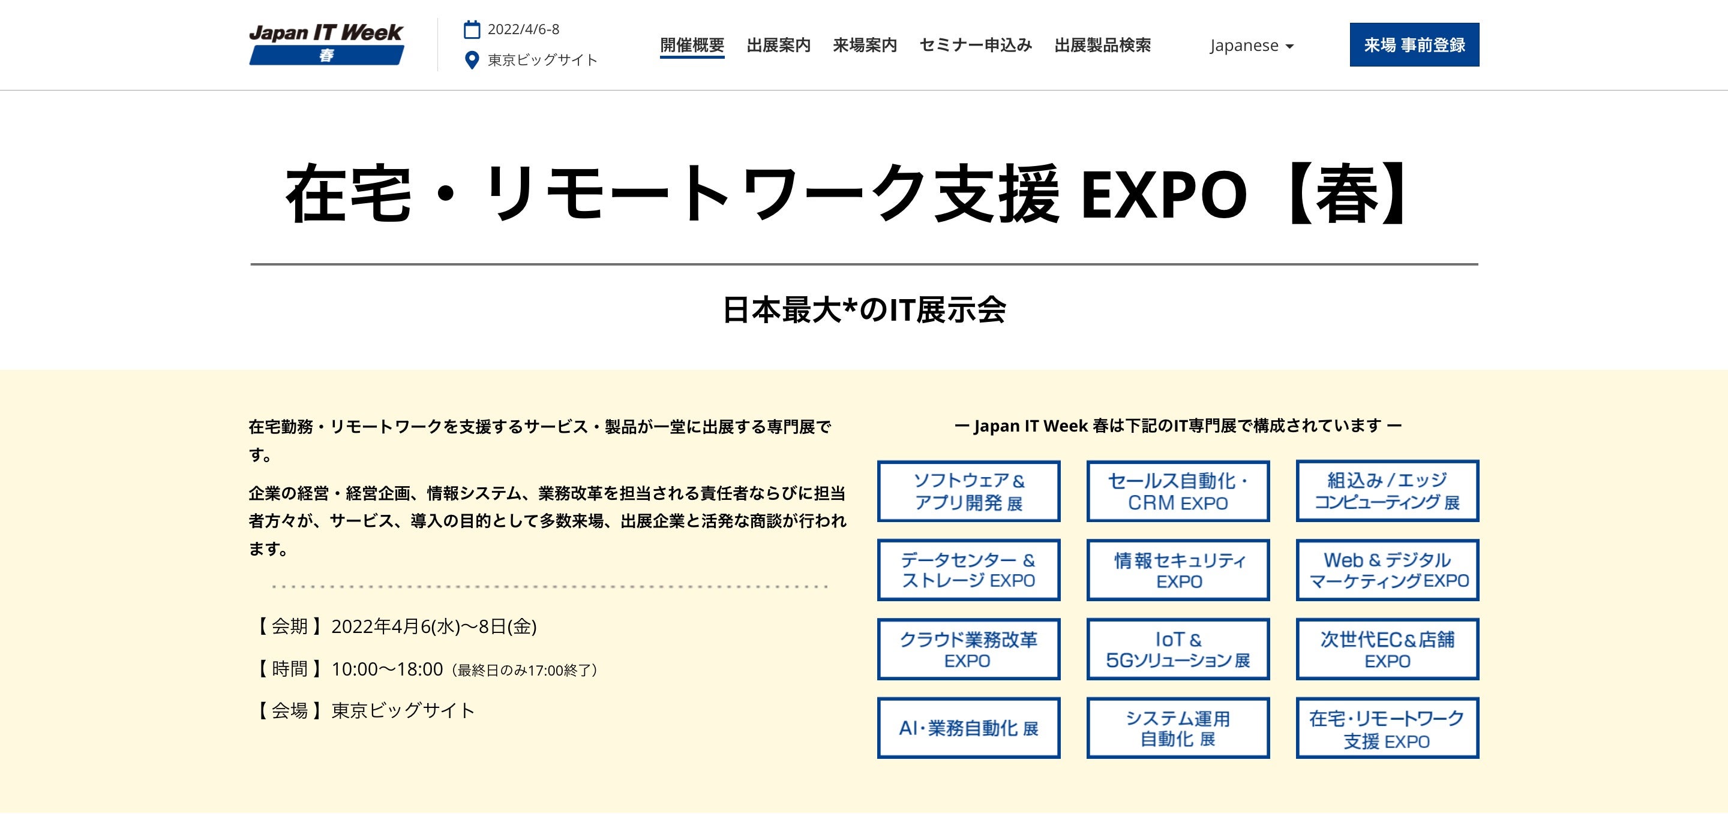The height and width of the screenshot is (814, 1728).
Task: Click the caret arrow next to Japanese
Action: (x=1289, y=46)
